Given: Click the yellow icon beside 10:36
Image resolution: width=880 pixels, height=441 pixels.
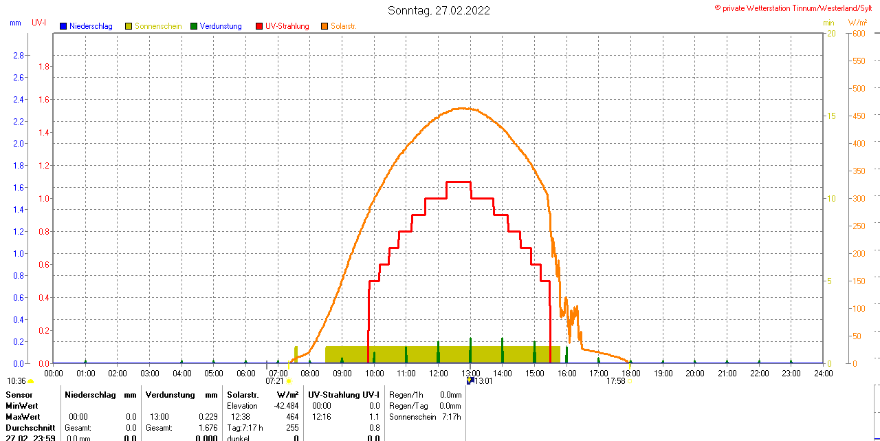Looking at the screenshot, I should pyautogui.click(x=31, y=381).
